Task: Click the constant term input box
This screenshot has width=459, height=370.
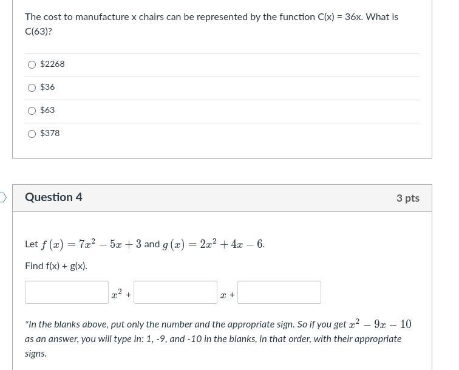Action: pyautogui.click(x=279, y=292)
